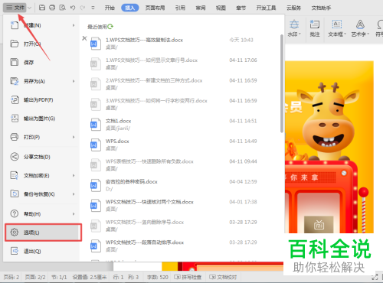This screenshot has height=283, width=383.
Task: Switch to the 文档助手 tab
Action: pos(321,8)
